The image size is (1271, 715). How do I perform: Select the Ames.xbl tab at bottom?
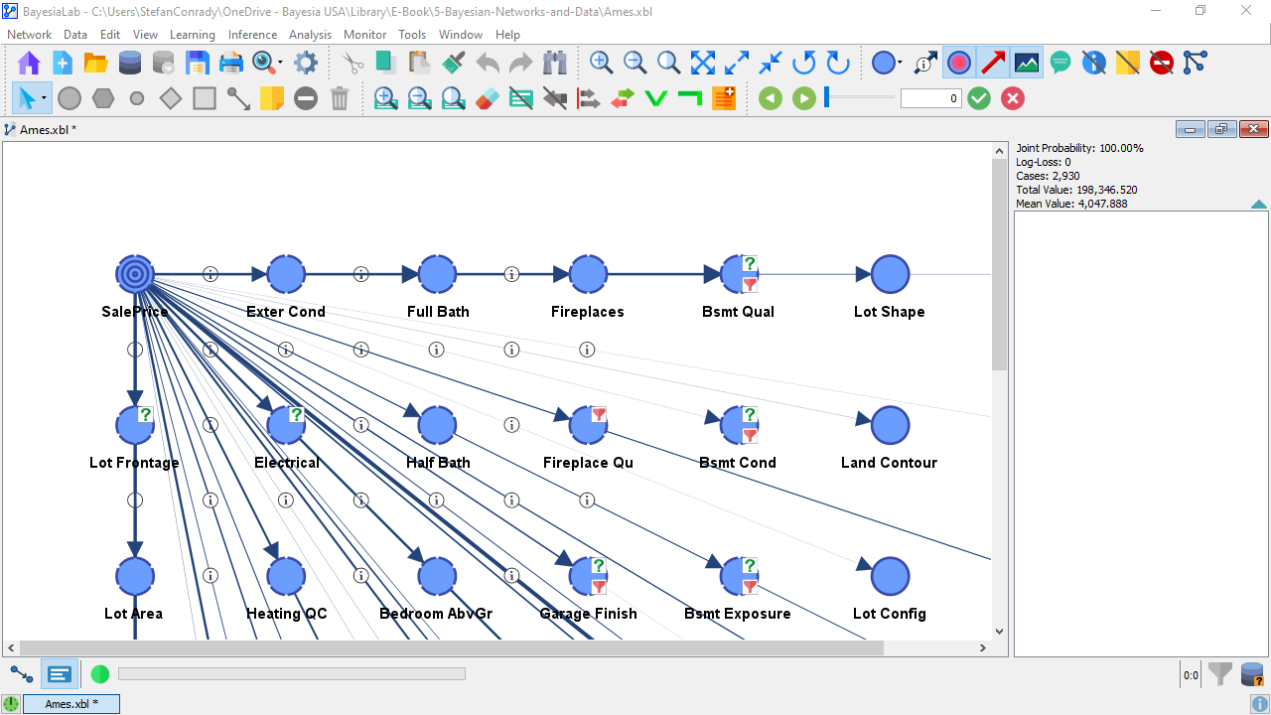(x=71, y=704)
